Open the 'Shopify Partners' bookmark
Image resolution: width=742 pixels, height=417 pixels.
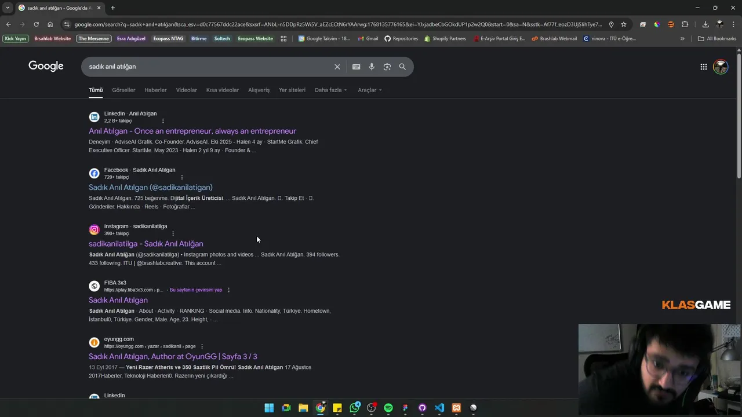(x=445, y=39)
